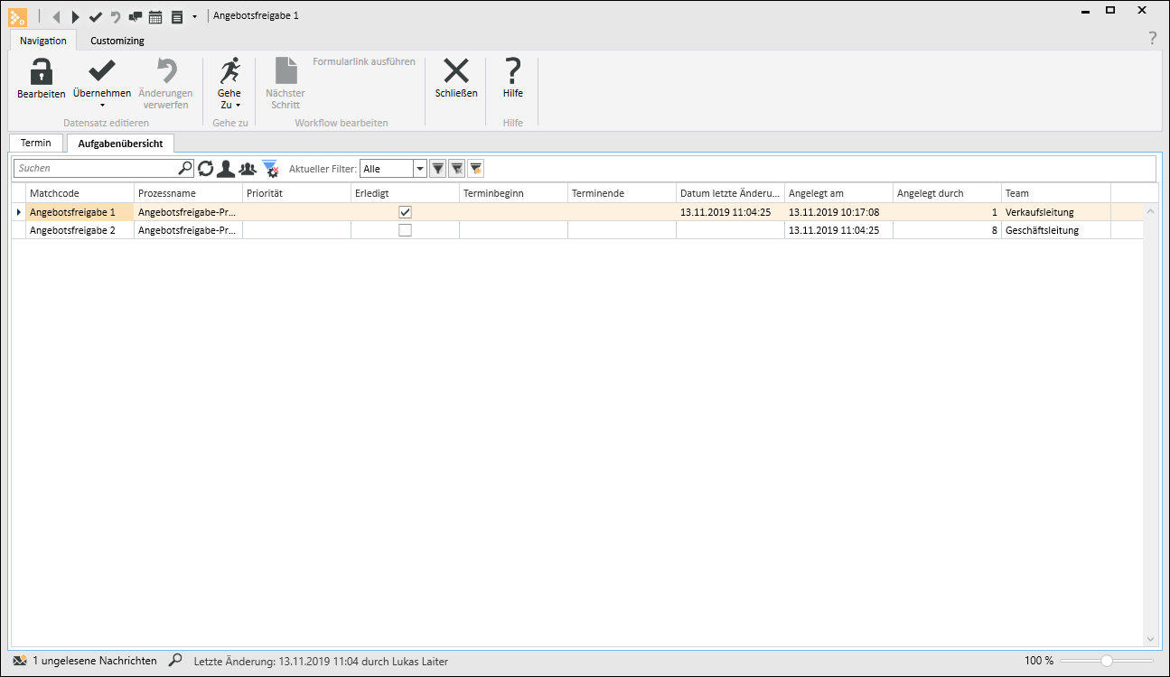
Task: Click the Gehe Zu running man icon
Action: point(229,71)
